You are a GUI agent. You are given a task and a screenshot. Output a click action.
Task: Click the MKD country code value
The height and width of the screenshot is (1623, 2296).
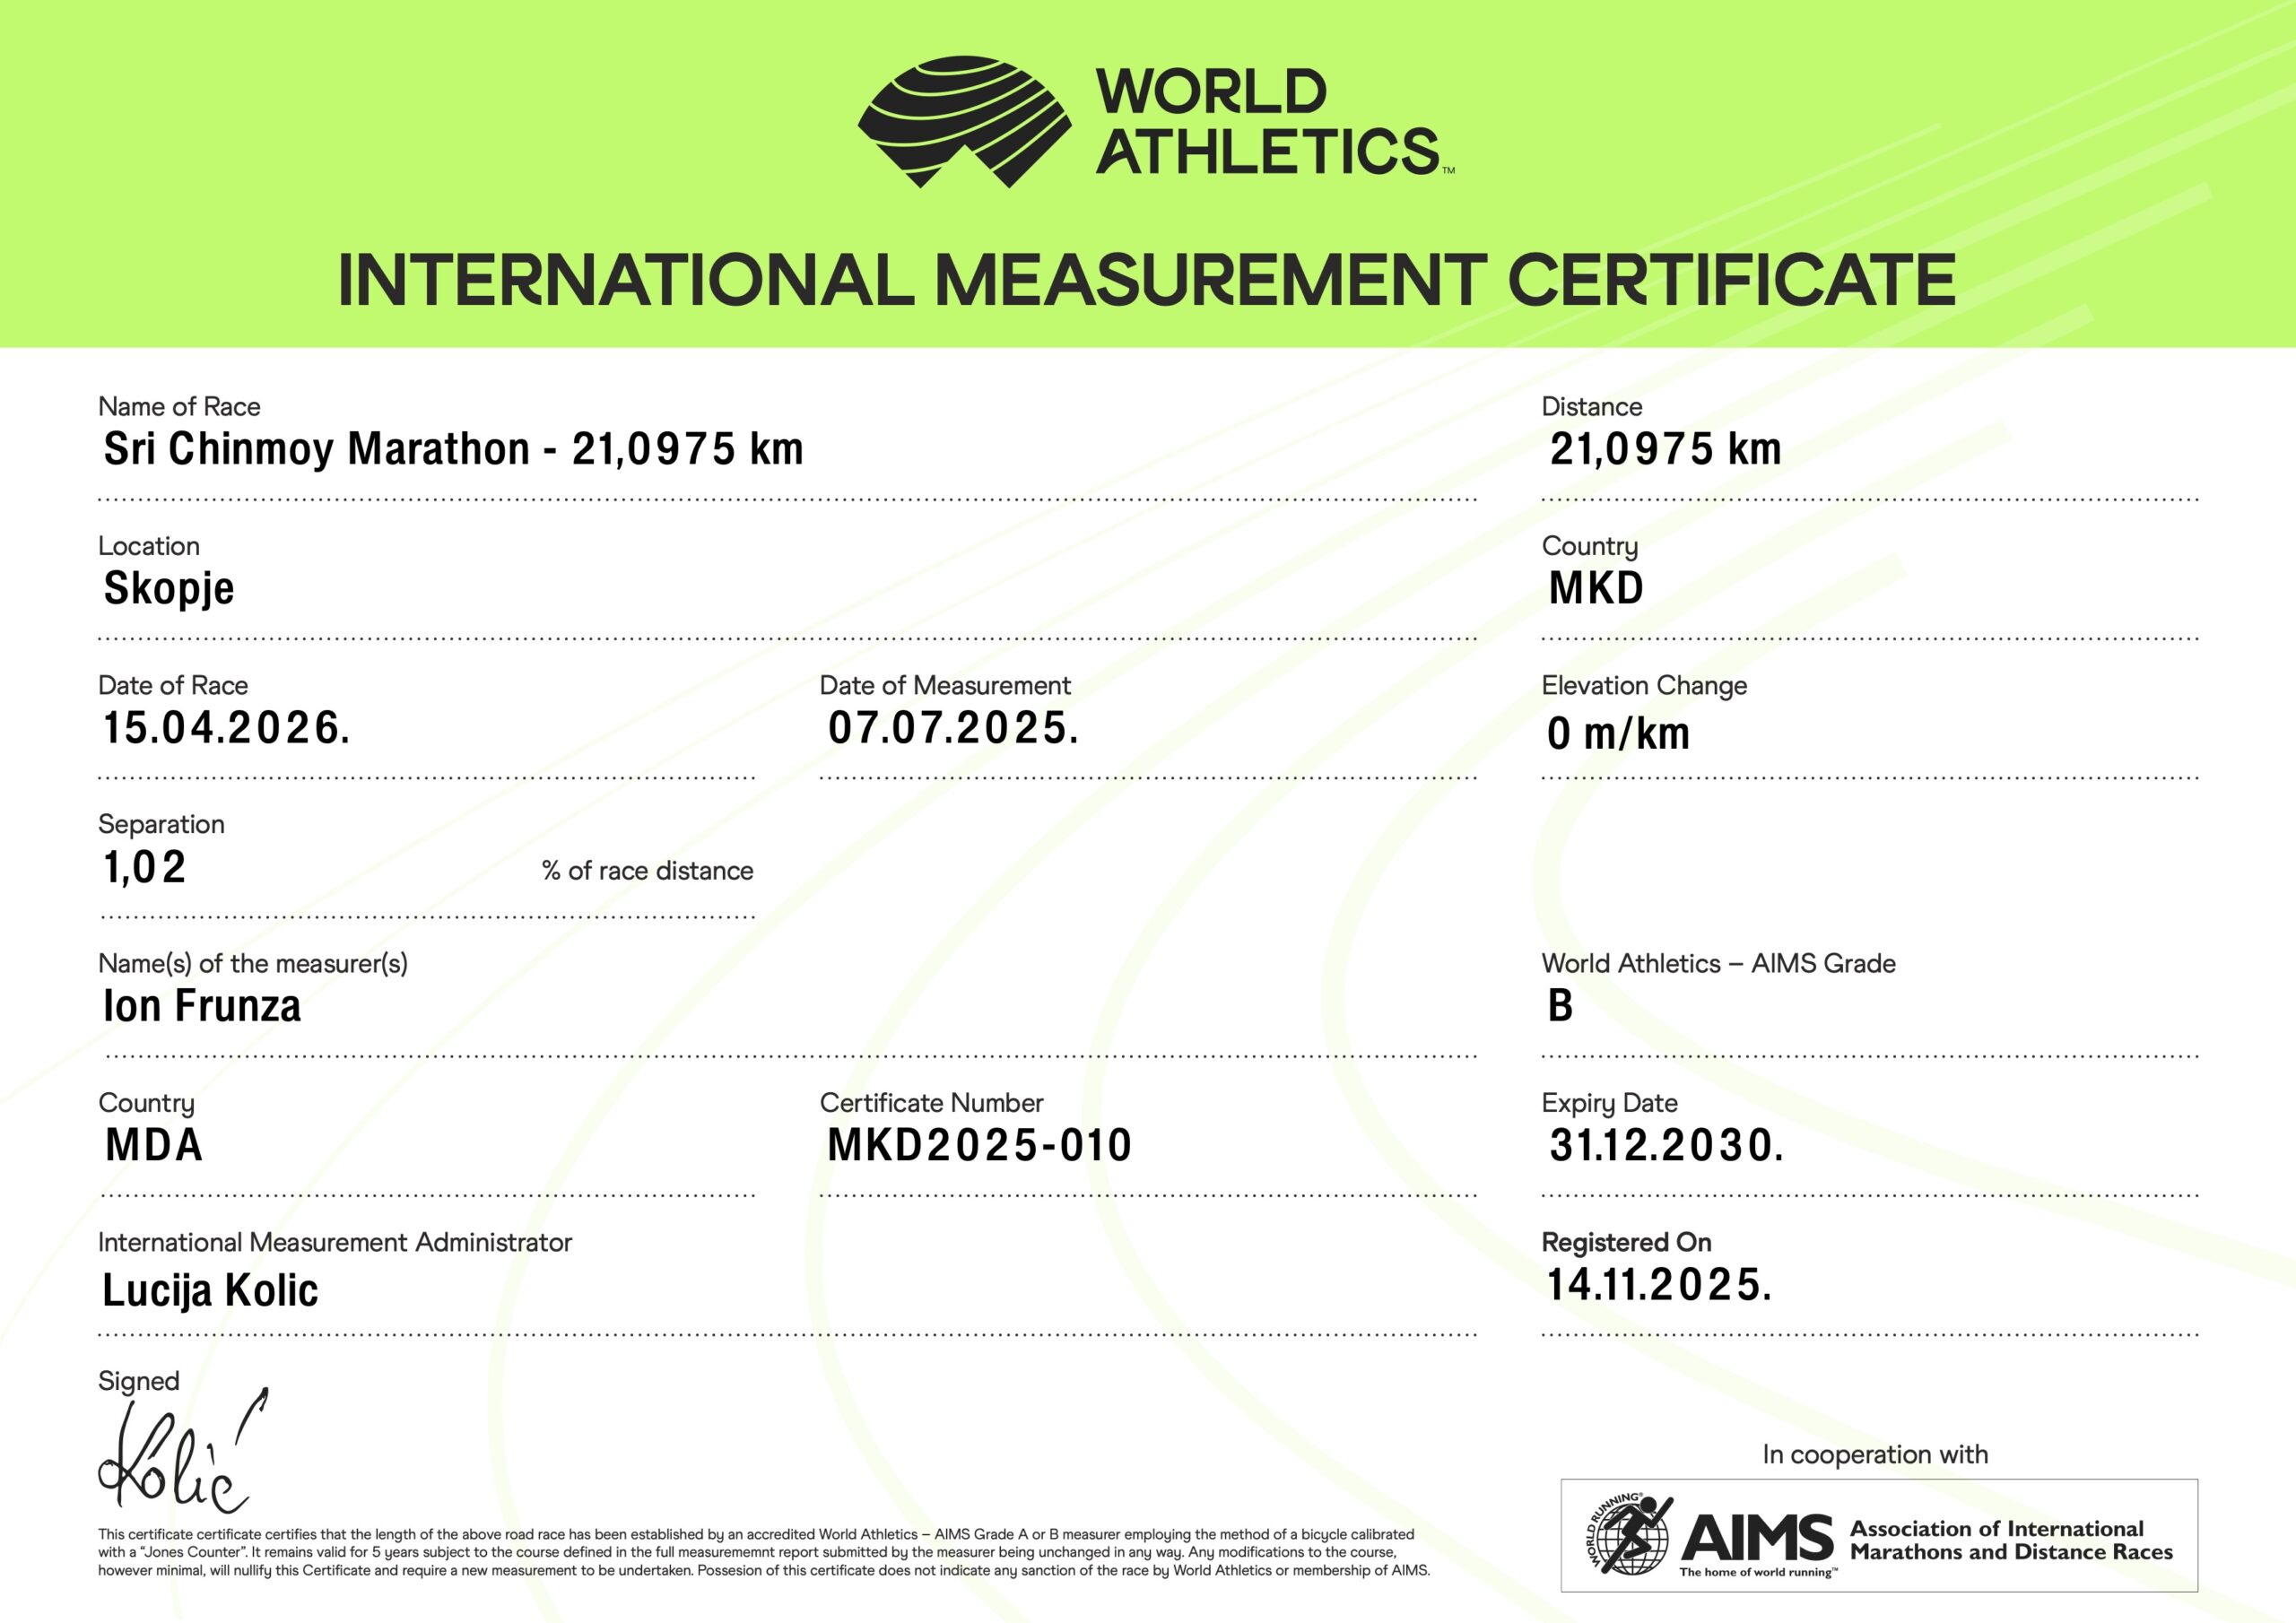point(1596,588)
